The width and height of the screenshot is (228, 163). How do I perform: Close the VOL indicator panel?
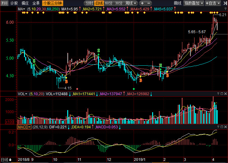pyautogui.click(x=226, y=94)
